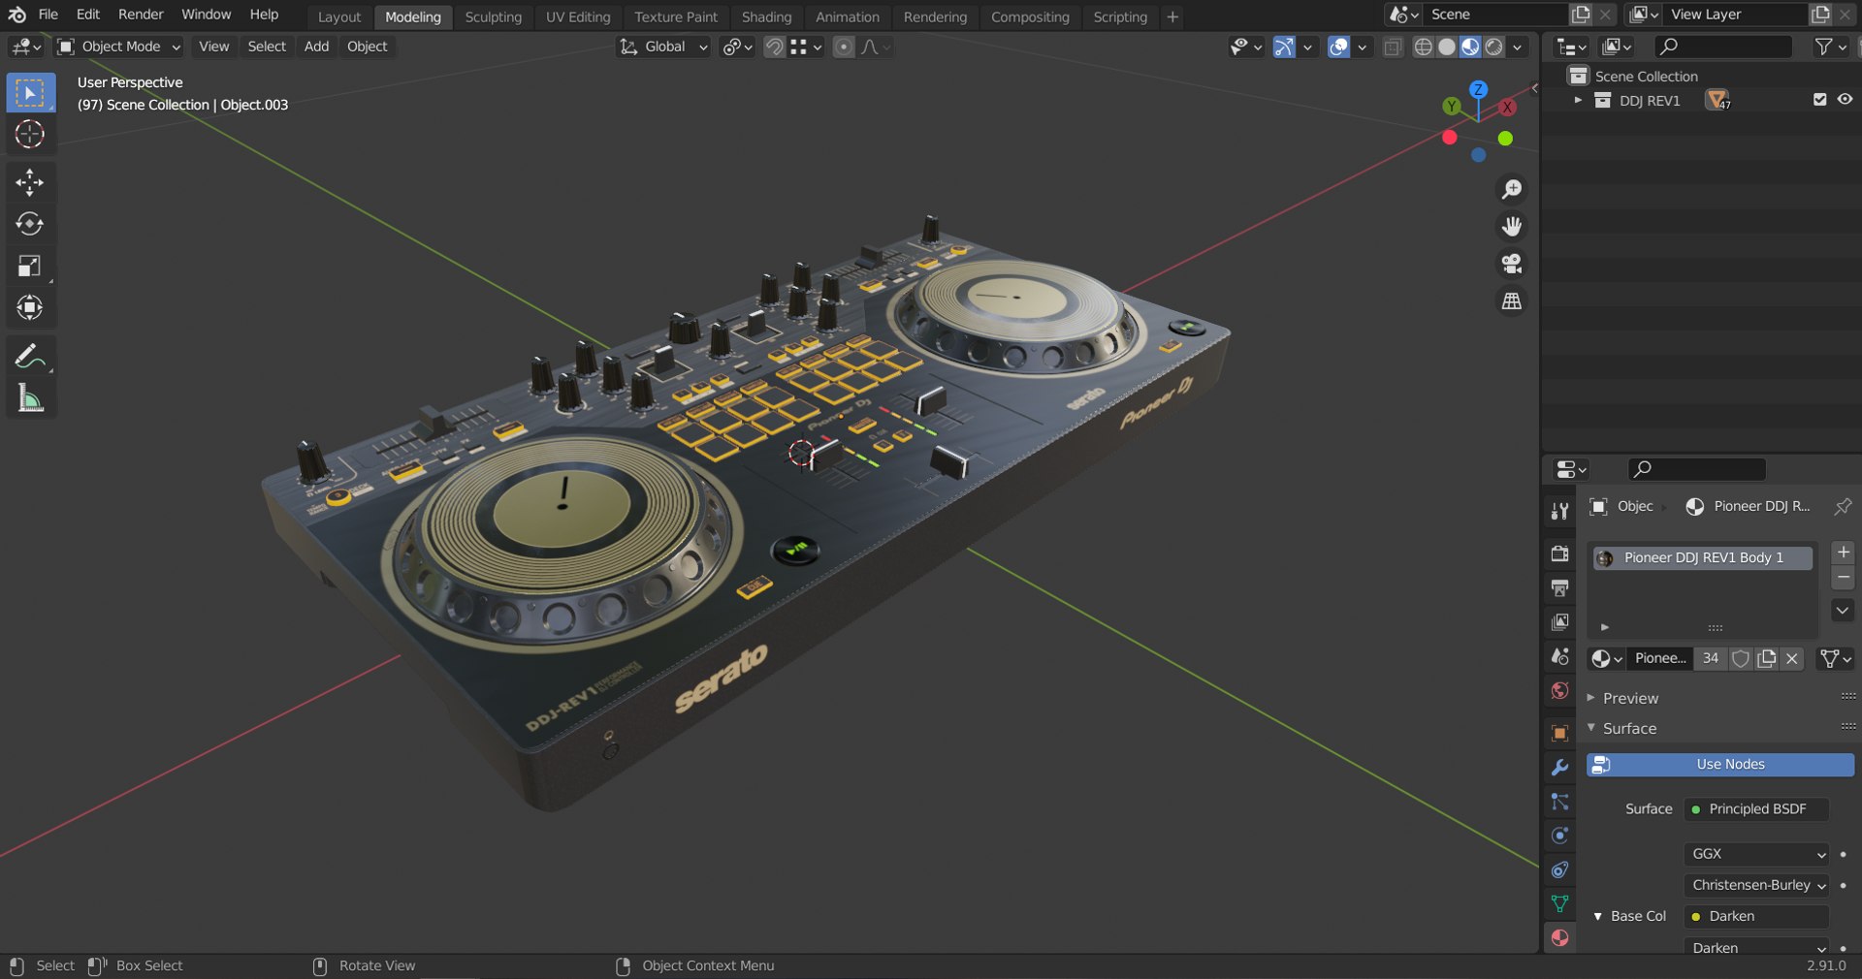Open the viewport shading options dropdown
The height and width of the screenshot is (979, 1862).
point(1518,47)
